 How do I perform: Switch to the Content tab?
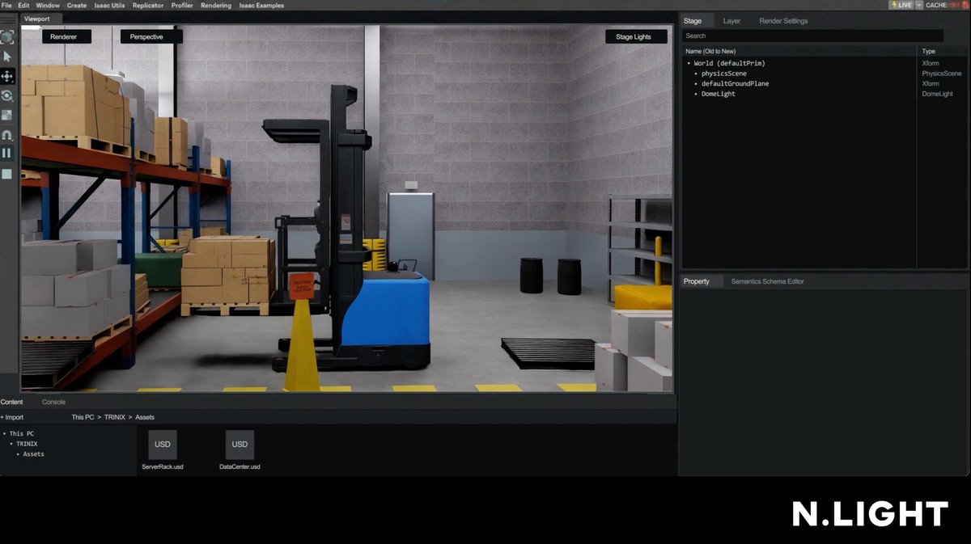pyautogui.click(x=11, y=402)
